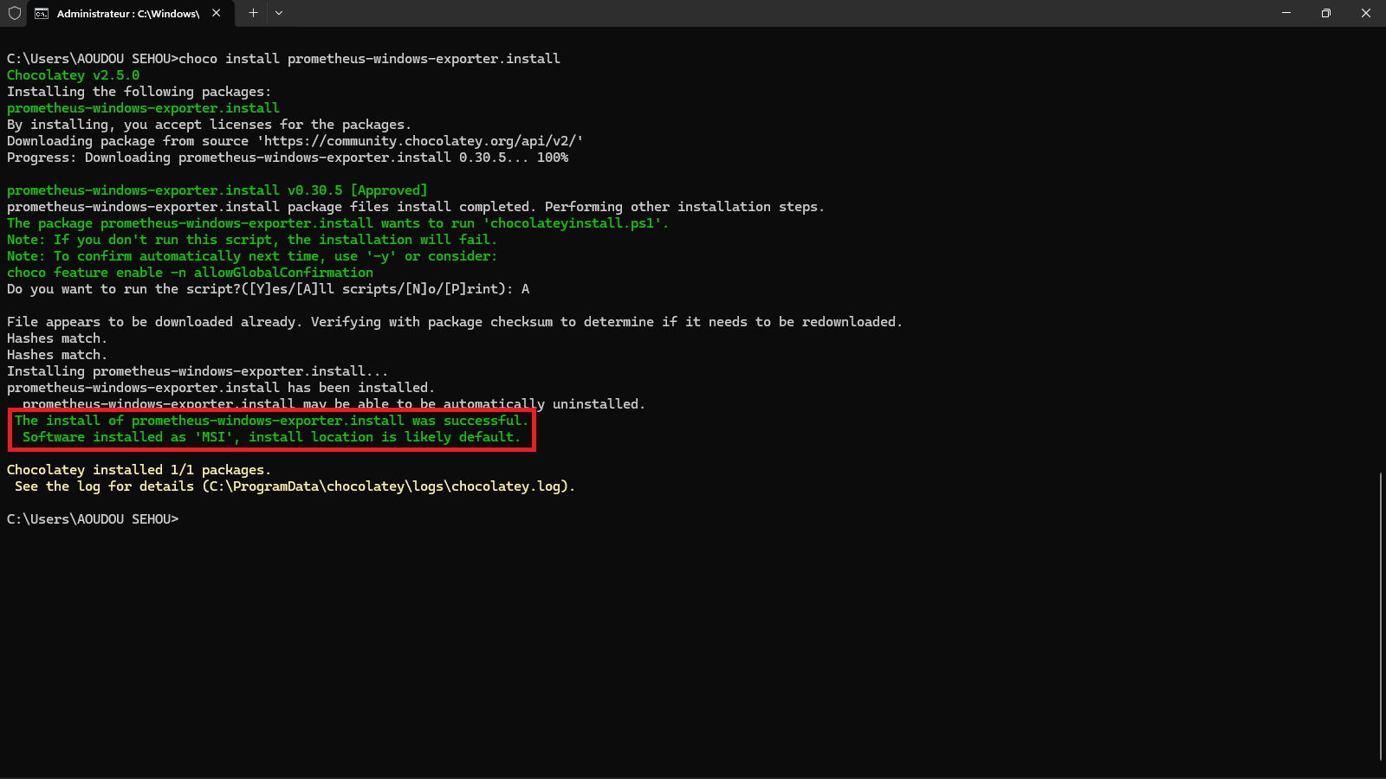
Task: Click the chocolatey.log path line
Action: 295,486
